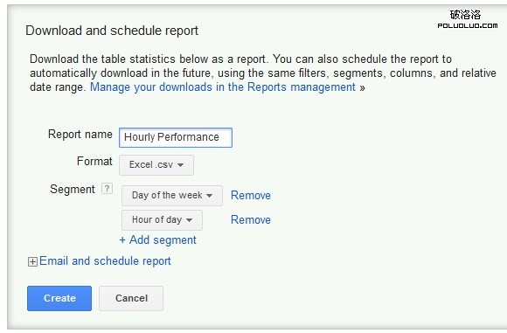Screen dimensions: 507x333
Task: Open the Email and schedule report section
Action: 105,261
